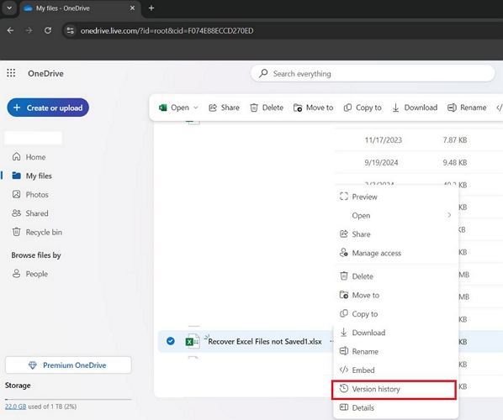Expand the Open dropdown arrow in toolbar
Screen dimensions: 503x420
coord(196,108)
